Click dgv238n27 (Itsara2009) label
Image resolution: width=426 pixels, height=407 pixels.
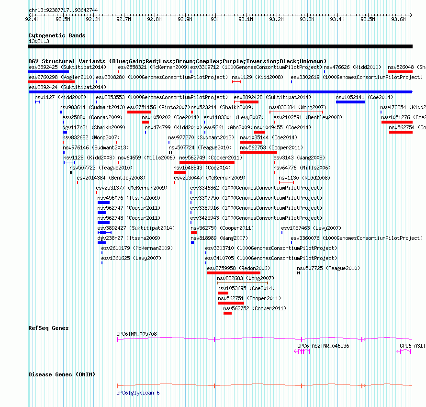coord(129,238)
